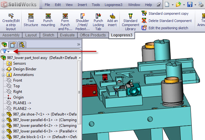Expand 987_die block-1<1> node
The width and height of the screenshot is (205, 140).
pos(3,137)
